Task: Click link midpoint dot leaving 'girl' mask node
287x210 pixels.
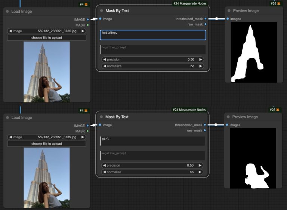Action: click(x=216, y=125)
